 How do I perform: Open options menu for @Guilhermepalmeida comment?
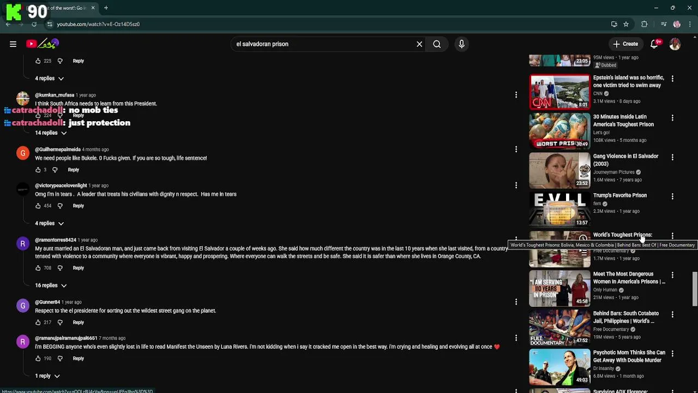516,150
